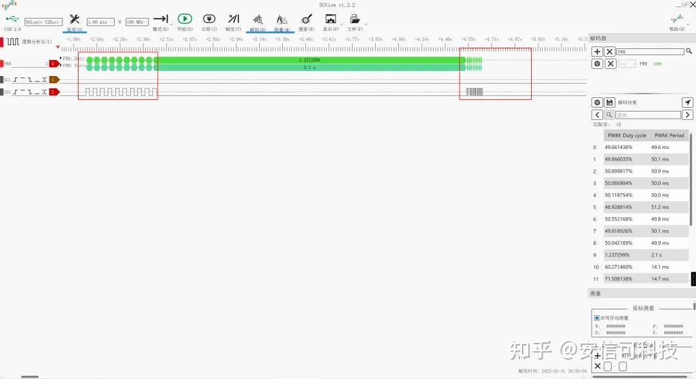Click the magnifier beside the PWM decoder field
Screen dimensions: 696x379
tap(689, 52)
